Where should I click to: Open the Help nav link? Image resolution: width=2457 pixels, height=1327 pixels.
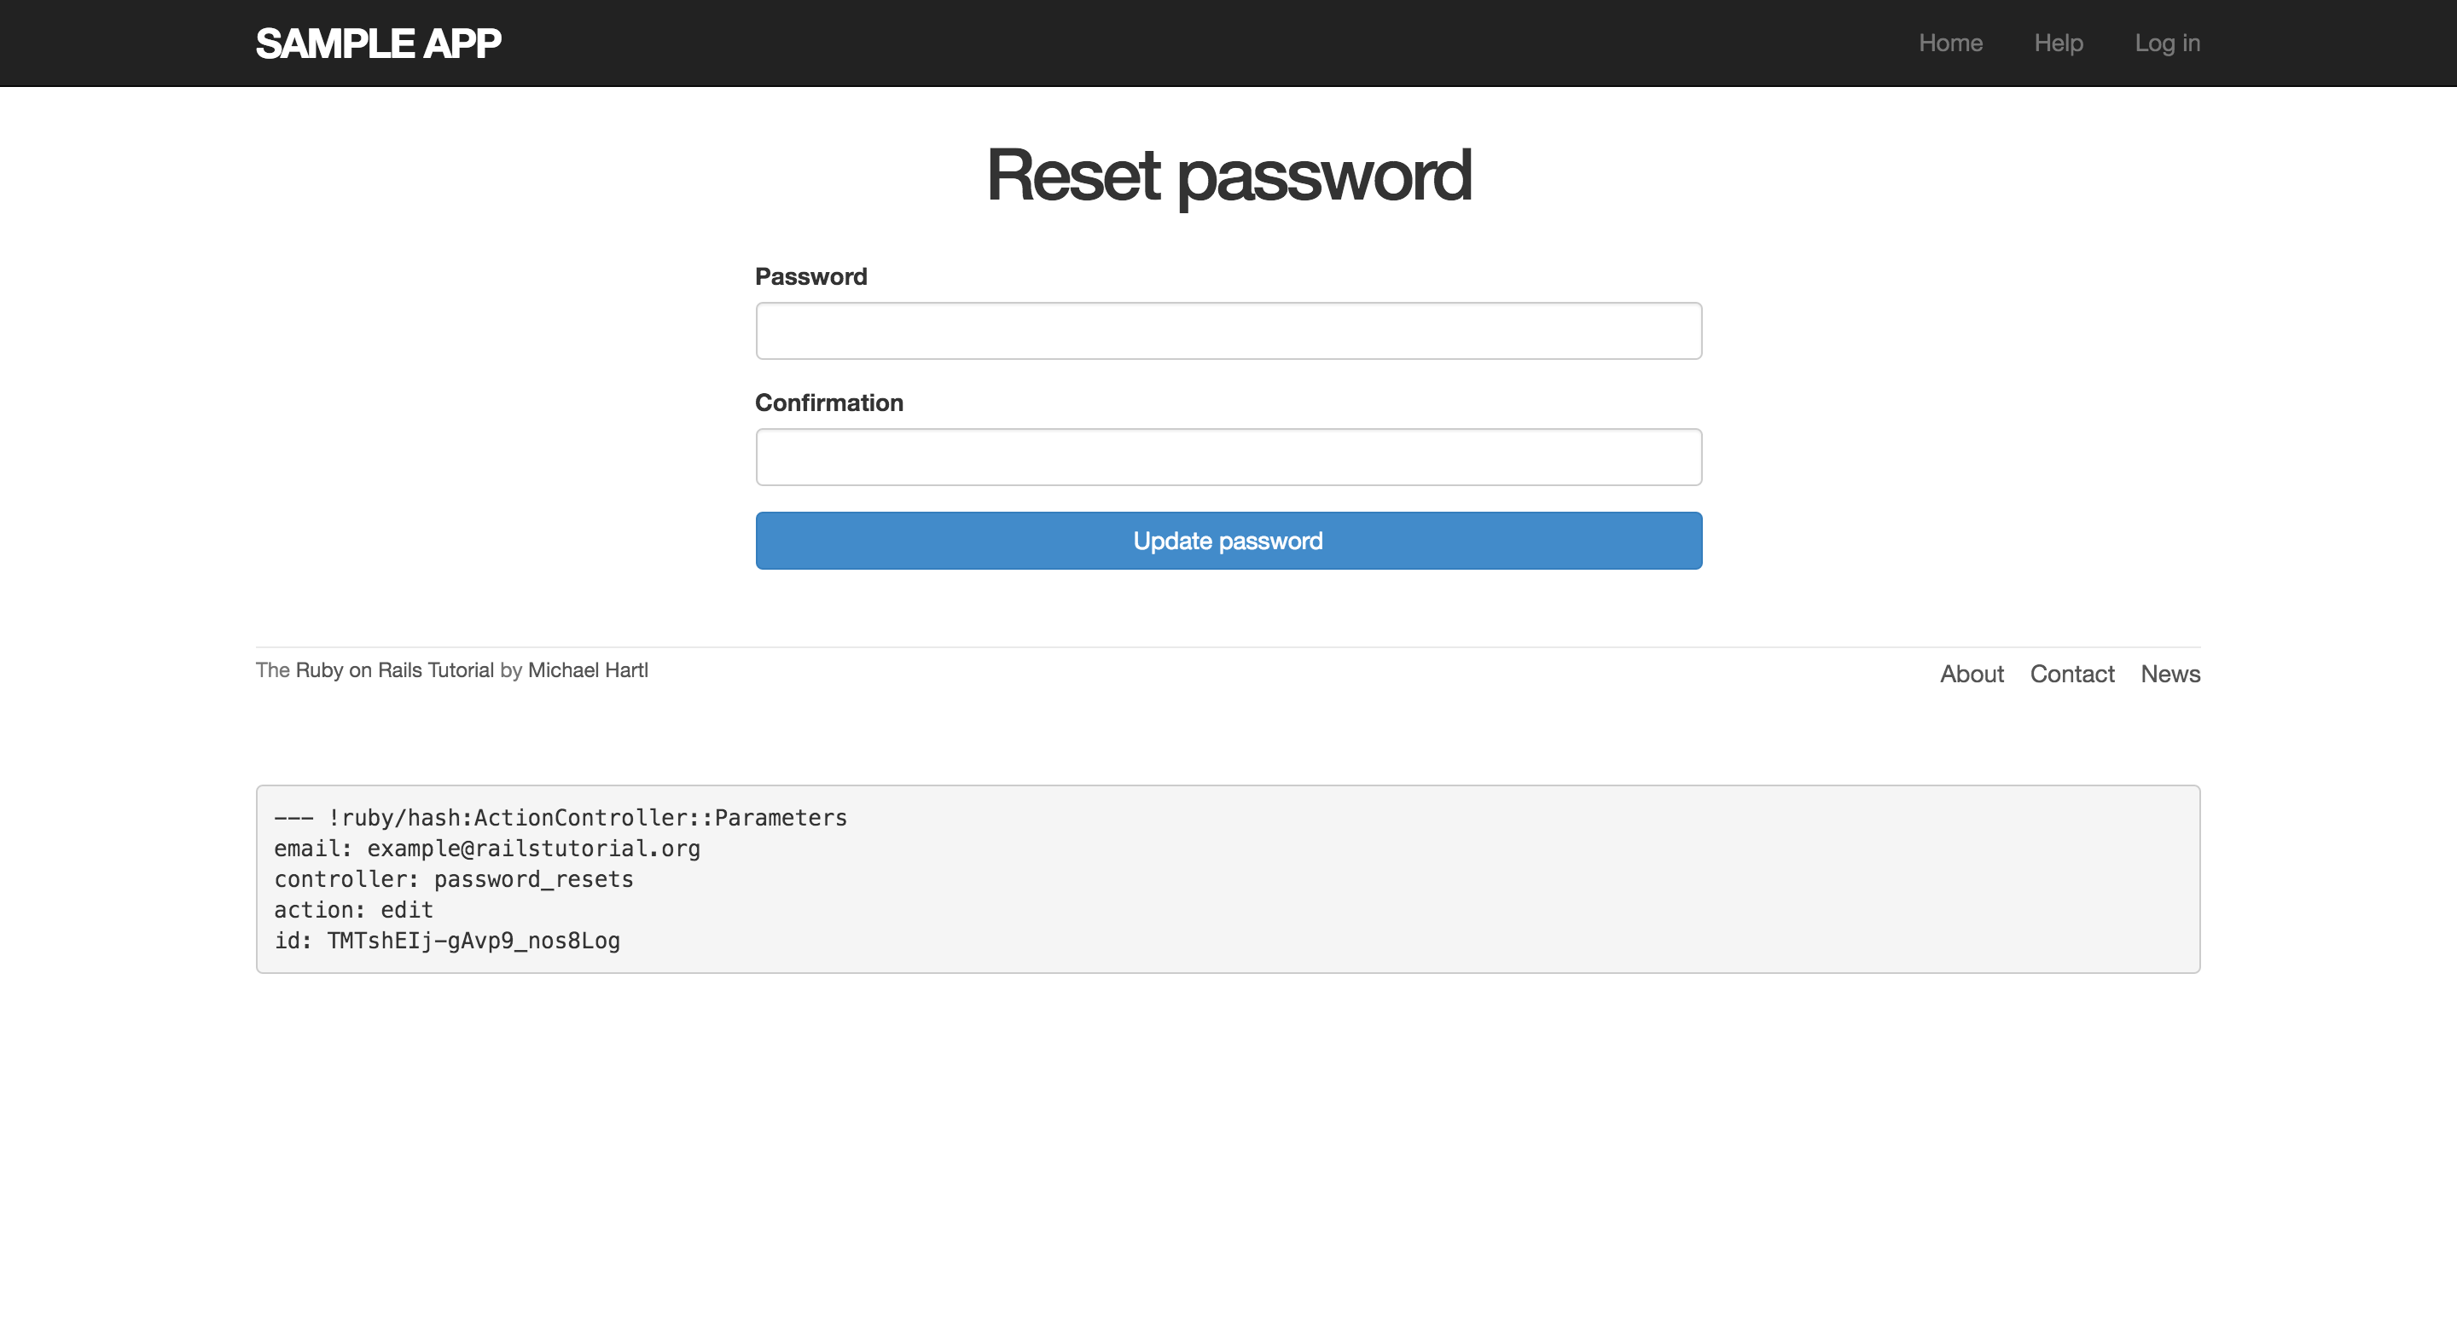2058,43
